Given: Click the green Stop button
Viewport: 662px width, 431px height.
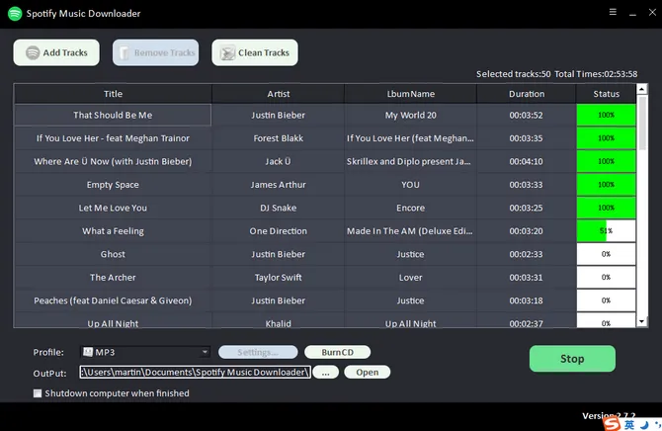Looking at the screenshot, I should (572, 359).
